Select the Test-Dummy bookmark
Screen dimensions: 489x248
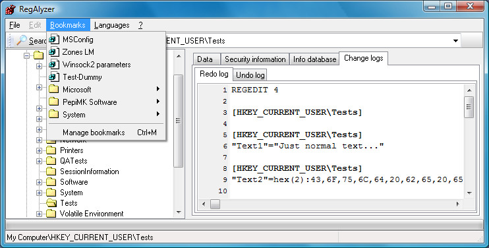(106, 77)
